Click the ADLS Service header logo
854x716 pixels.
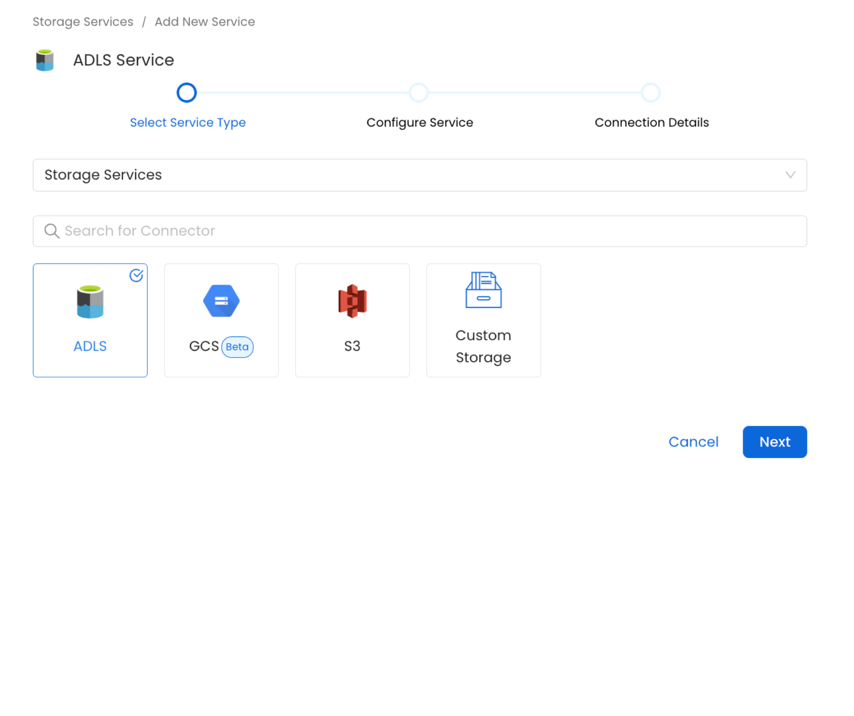point(45,60)
